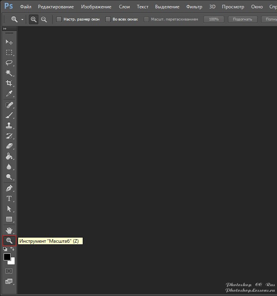Viewport: 277px width, 296px height.
Task: Click zoom-out magnifier in options bar
Action: tap(44, 19)
